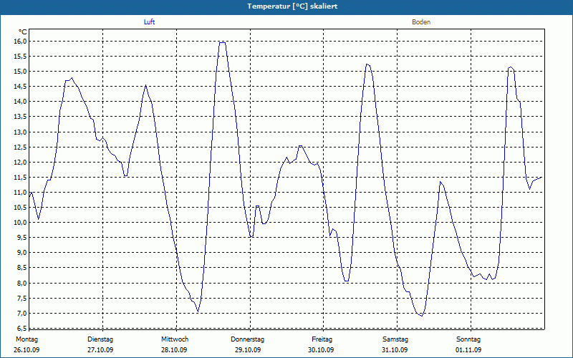Select the Sonntag axis label
573x358 pixels.
pyautogui.click(x=468, y=339)
